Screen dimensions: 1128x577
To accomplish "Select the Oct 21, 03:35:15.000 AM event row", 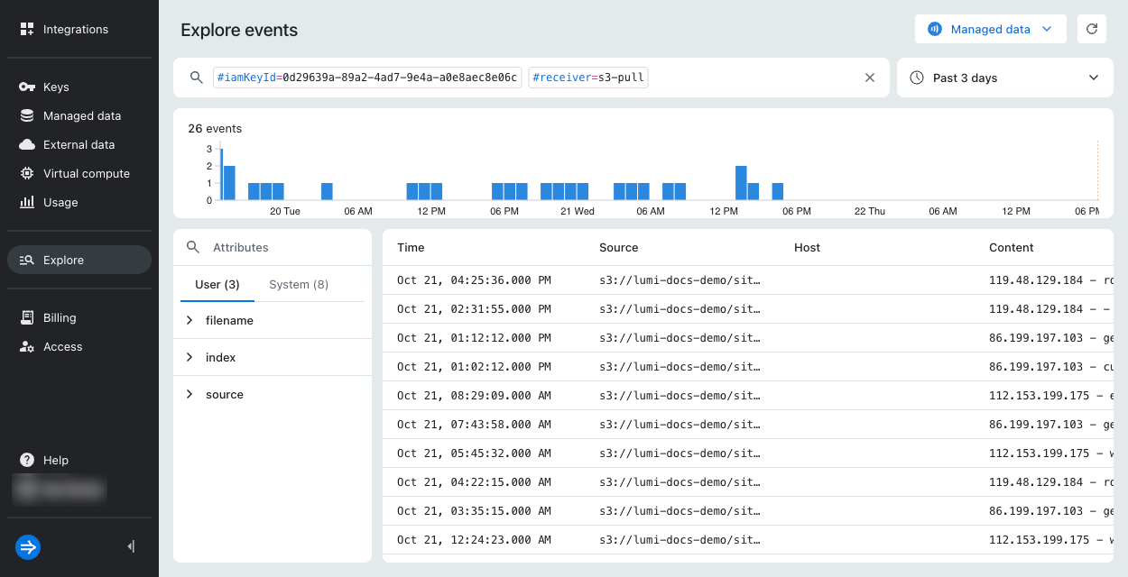I will tap(748, 510).
